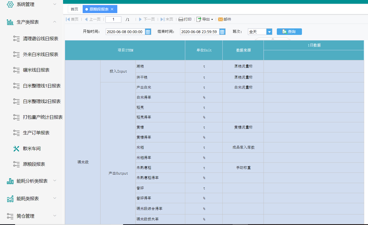This screenshot has width=368, height=225.
Task: Click the page number input field
Action: point(113,19)
